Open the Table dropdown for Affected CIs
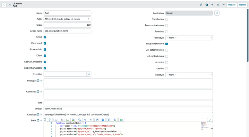Viewport: 249px width, 137px height. pos(67,19)
